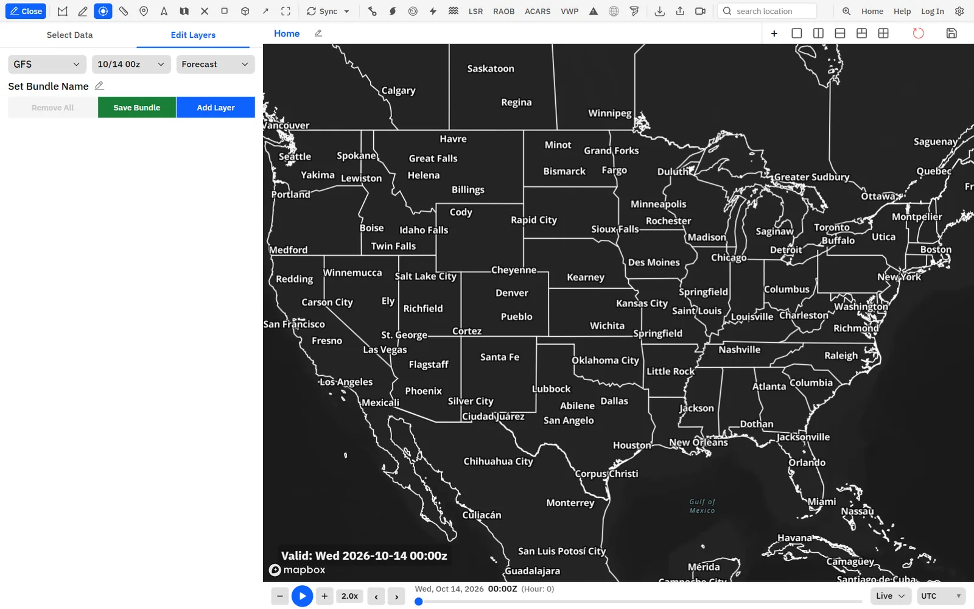Select the pencil freehand draw tool
974x609 pixels.
pyautogui.click(x=83, y=11)
